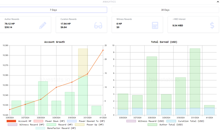Click the Reward (HP) legend label

(65, 125)
